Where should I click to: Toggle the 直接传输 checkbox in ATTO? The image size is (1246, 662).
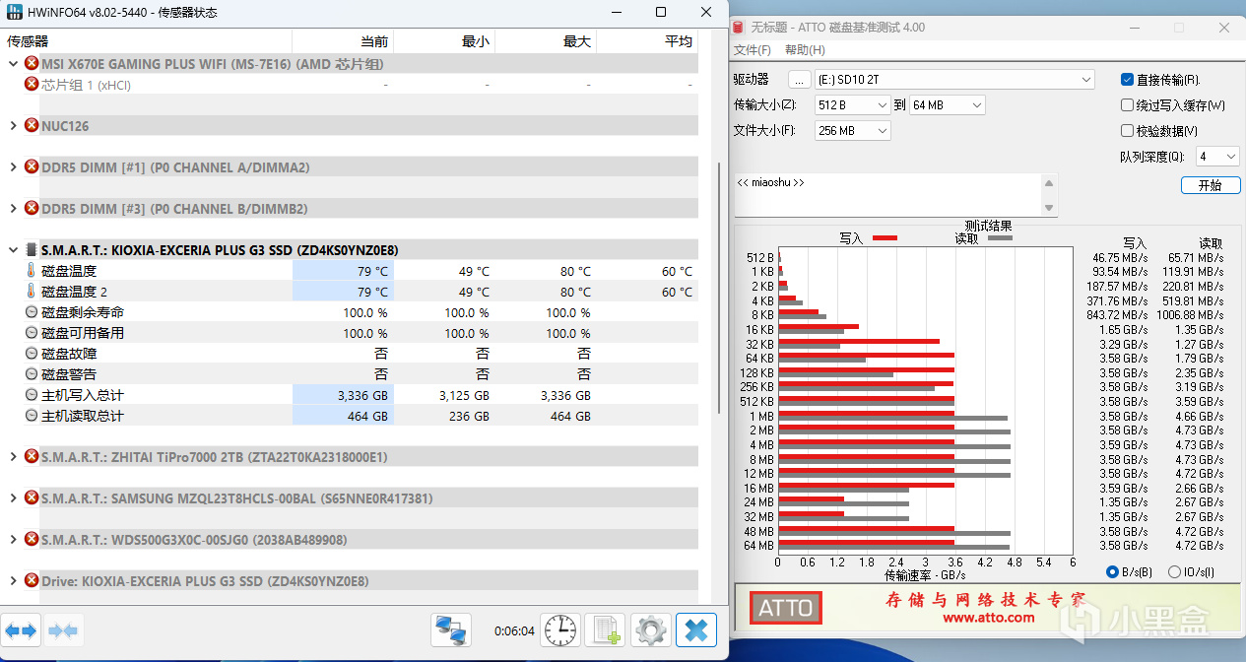pyautogui.click(x=1128, y=80)
